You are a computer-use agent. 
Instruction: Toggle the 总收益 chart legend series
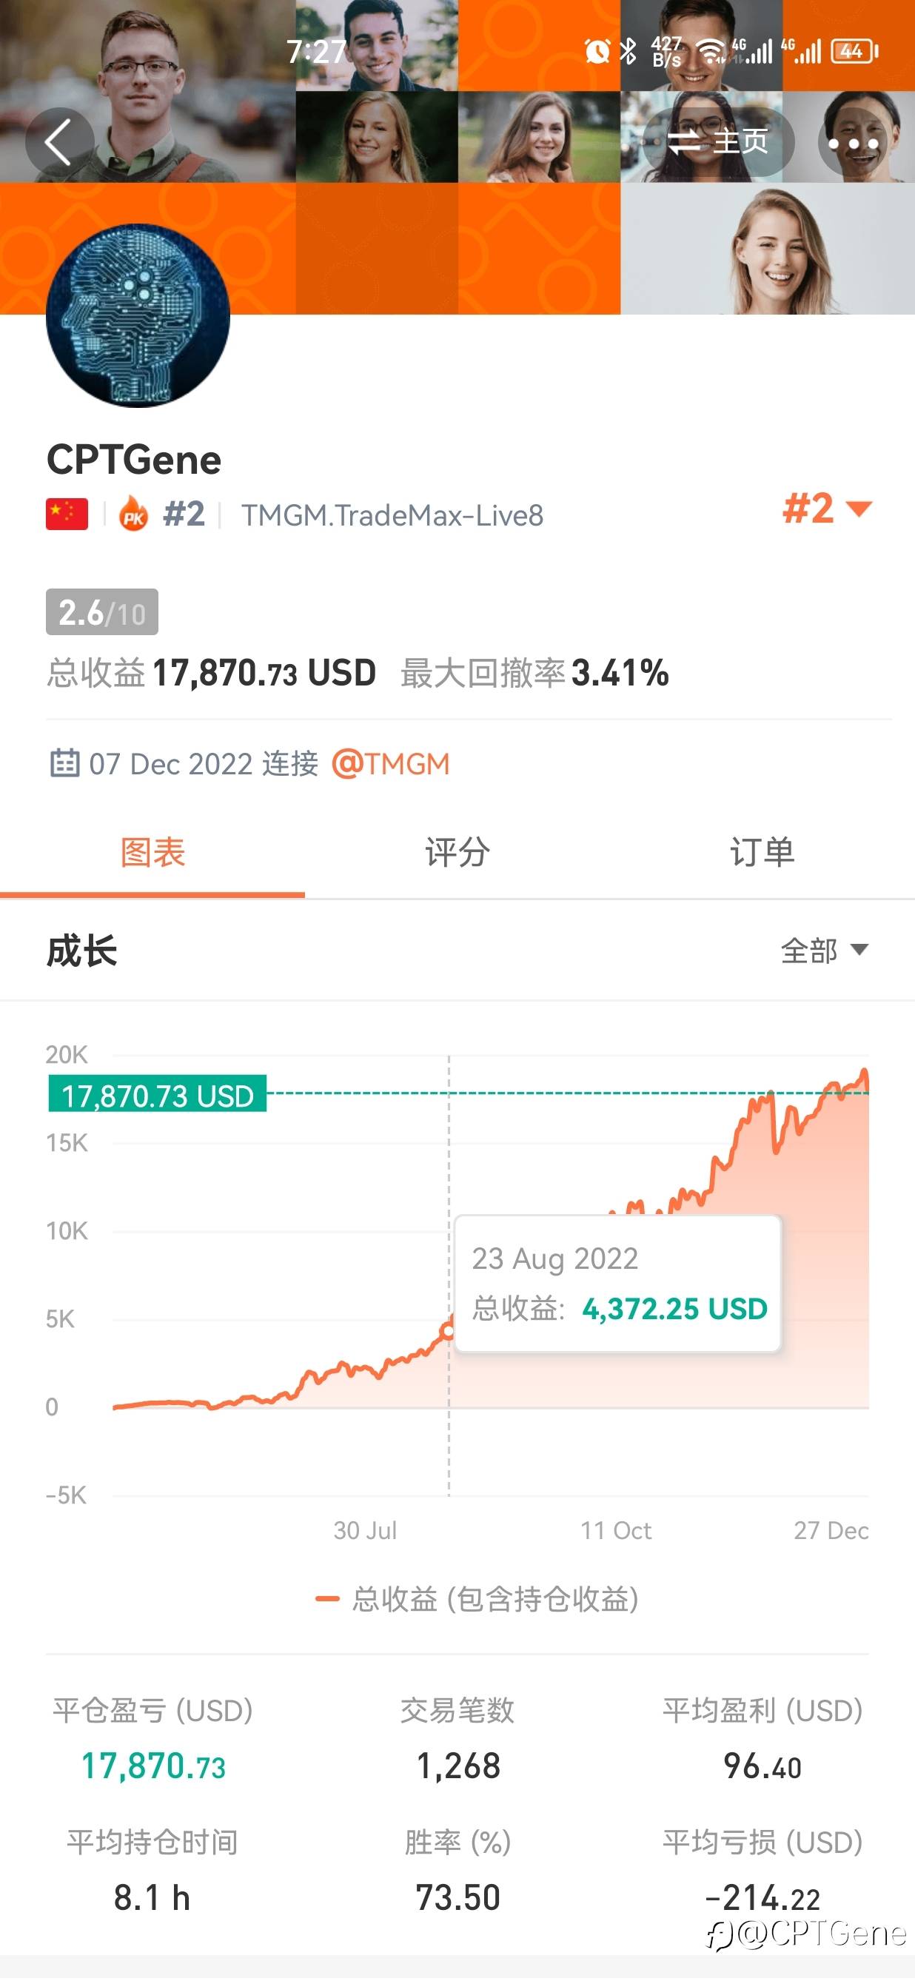pyautogui.click(x=477, y=1600)
